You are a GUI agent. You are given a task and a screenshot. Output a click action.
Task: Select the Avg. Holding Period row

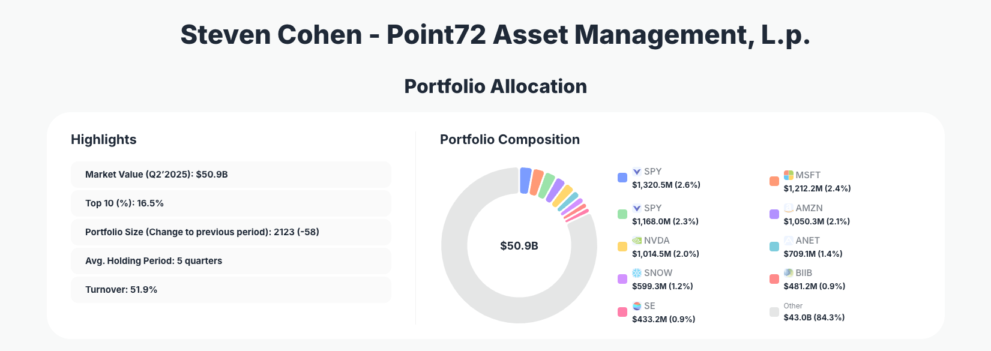(x=230, y=261)
